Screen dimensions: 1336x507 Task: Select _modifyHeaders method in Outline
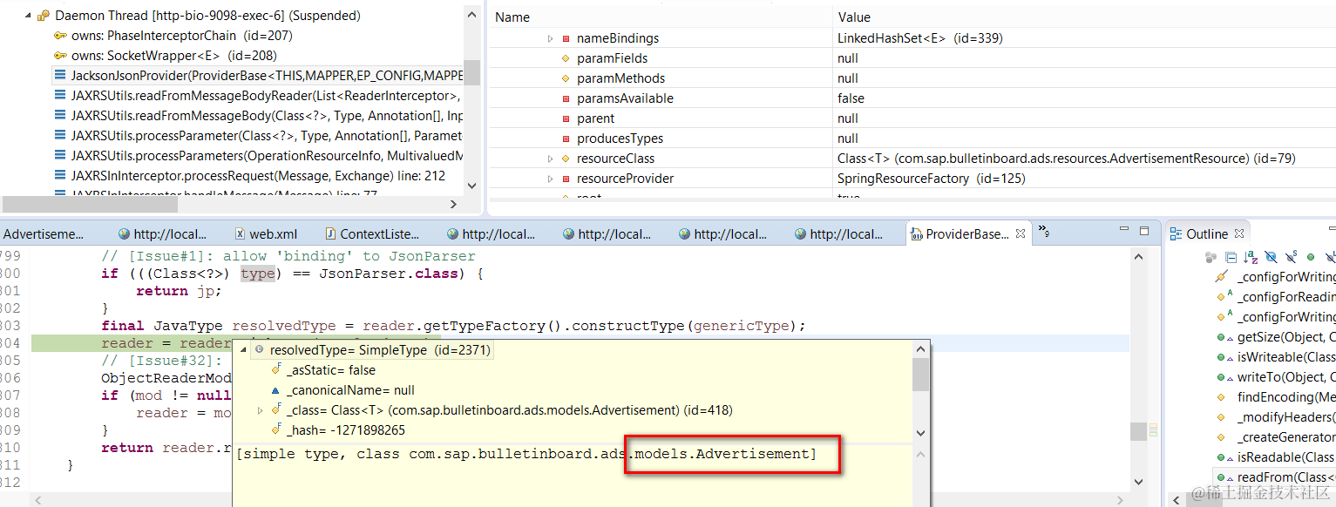point(1276,417)
